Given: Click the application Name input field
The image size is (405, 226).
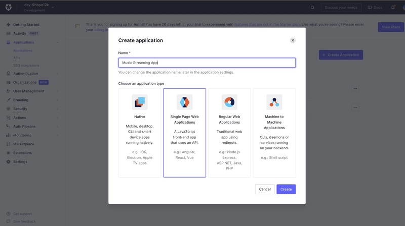Looking at the screenshot, I should pos(207,63).
